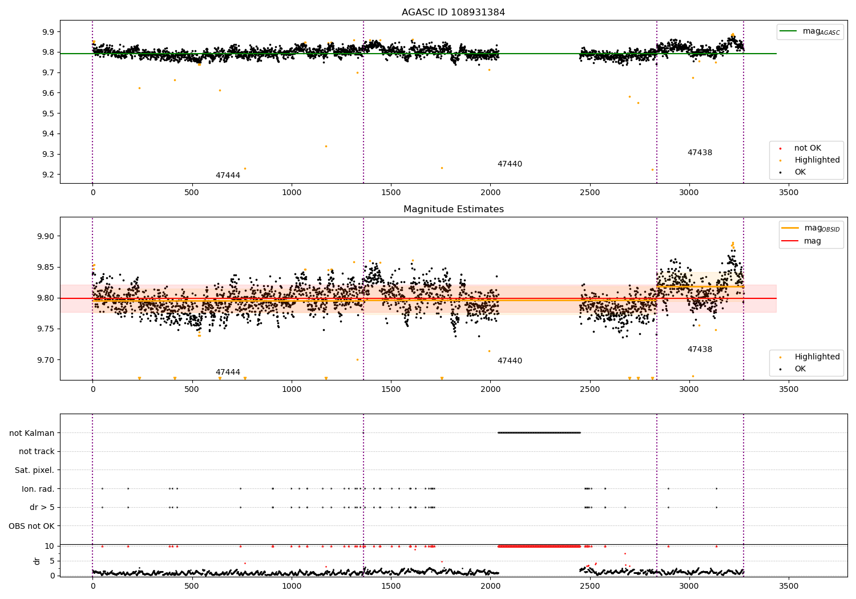The width and height of the screenshot is (856, 599).
Task: Select the "not track" row label
Action: [x=37, y=452]
